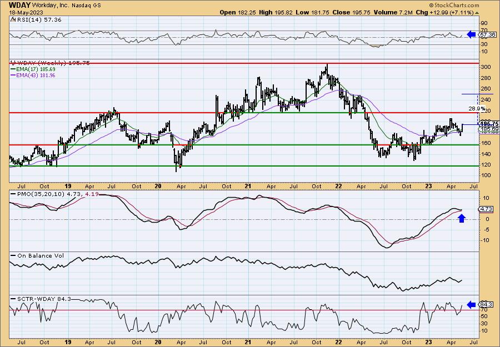Click the 57.36 value tag on RSI axis
This screenshot has height=347, width=500.
(488, 35)
